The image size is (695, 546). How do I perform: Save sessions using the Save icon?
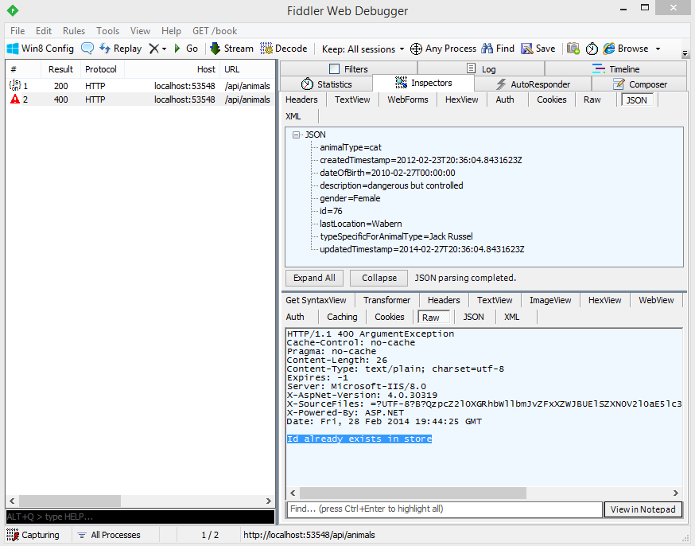[x=527, y=49]
